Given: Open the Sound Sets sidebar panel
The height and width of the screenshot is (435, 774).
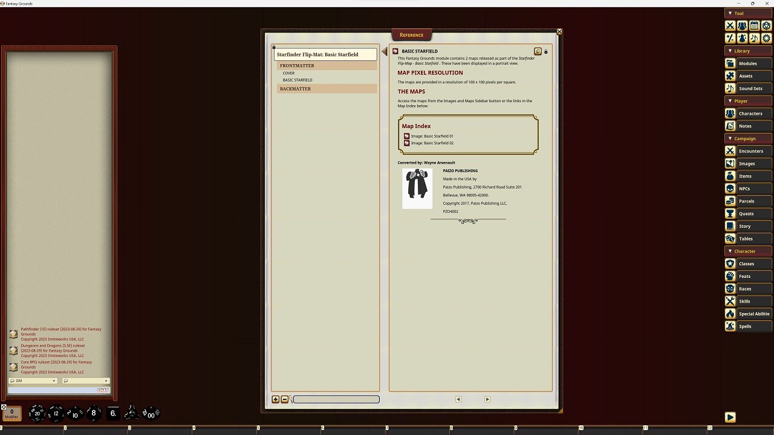Looking at the screenshot, I should tap(748, 88).
